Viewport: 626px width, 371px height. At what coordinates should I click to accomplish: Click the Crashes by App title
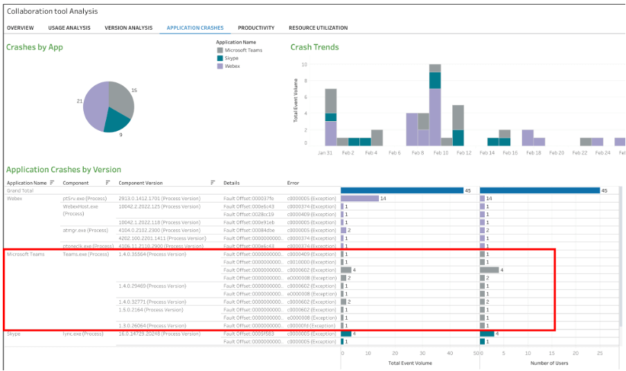click(35, 47)
